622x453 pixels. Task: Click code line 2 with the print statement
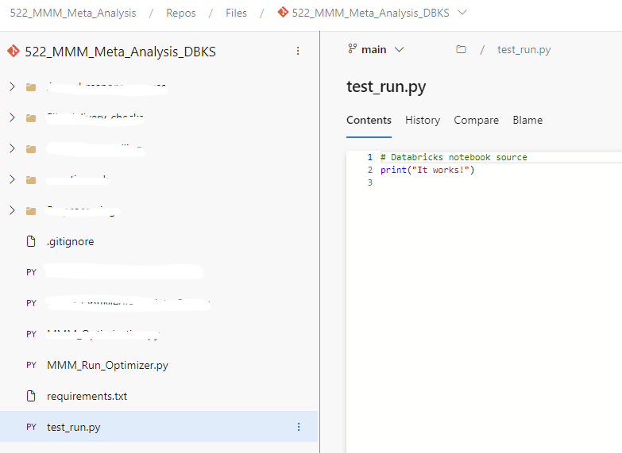[427, 170]
